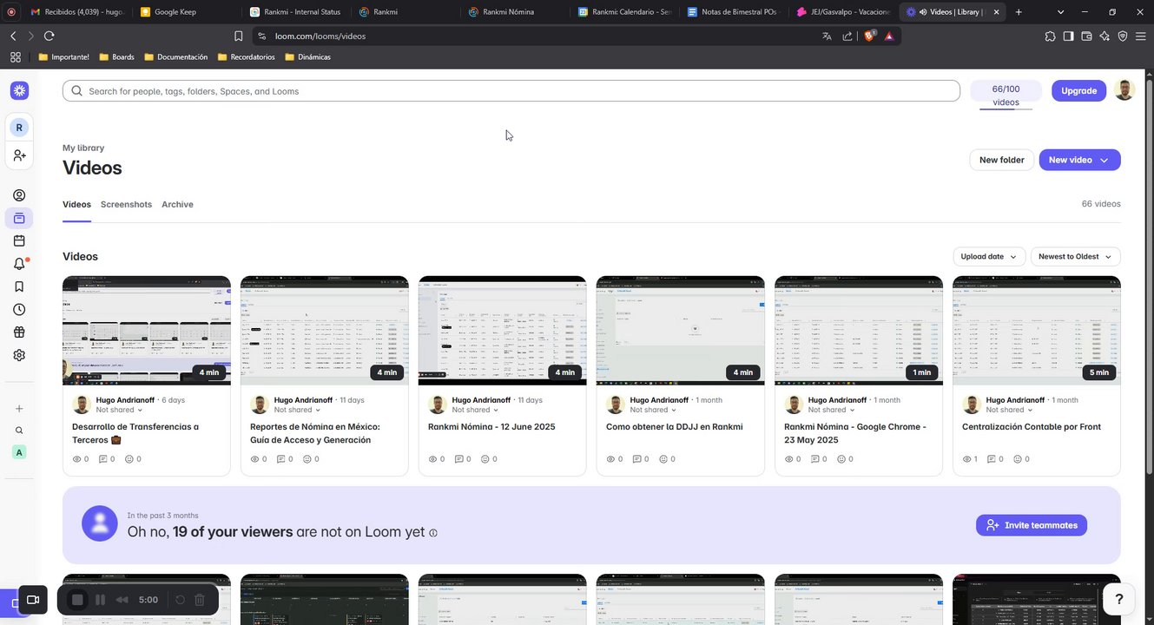Open the gift rewards sidebar icon
This screenshot has height=625, width=1154.
[x=19, y=332]
